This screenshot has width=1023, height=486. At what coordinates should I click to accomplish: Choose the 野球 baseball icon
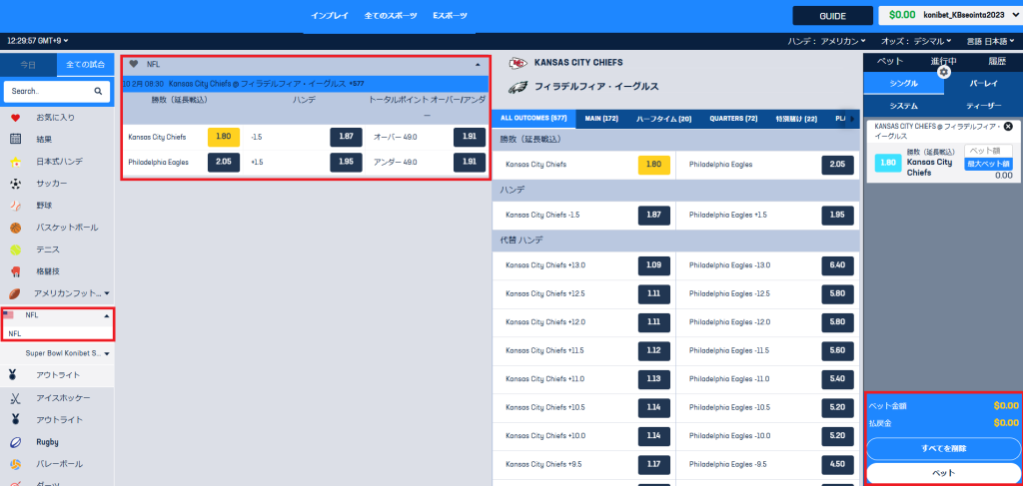click(16, 206)
